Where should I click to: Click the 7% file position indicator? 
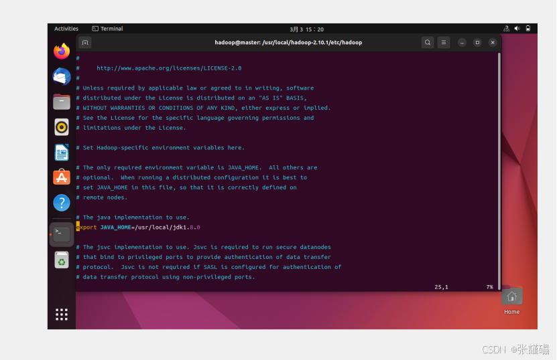point(489,287)
